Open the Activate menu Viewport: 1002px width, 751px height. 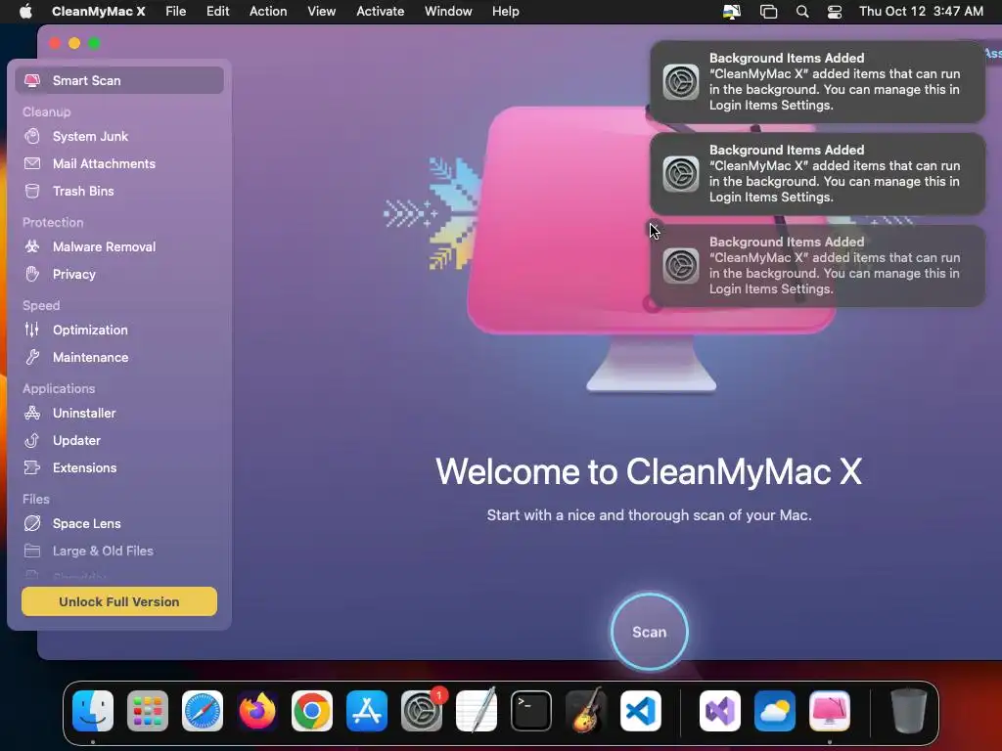381,12
